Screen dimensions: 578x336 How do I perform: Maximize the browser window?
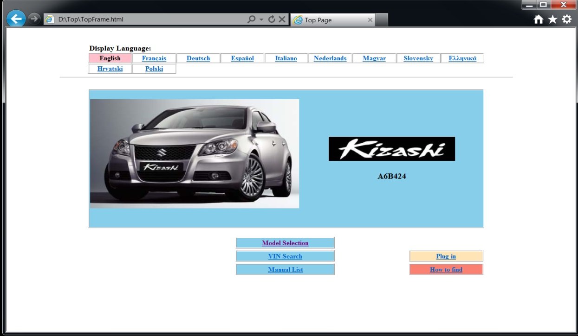543,5
